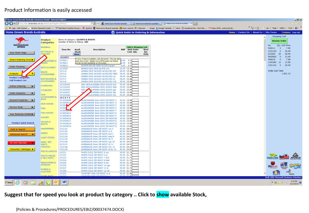
Task: Click the Adrenalin brand logo
Action: point(295,156)
